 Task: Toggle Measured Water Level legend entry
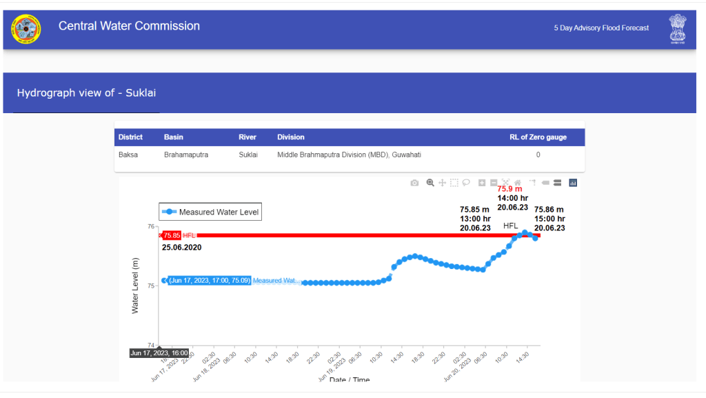[x=210, y=212]
